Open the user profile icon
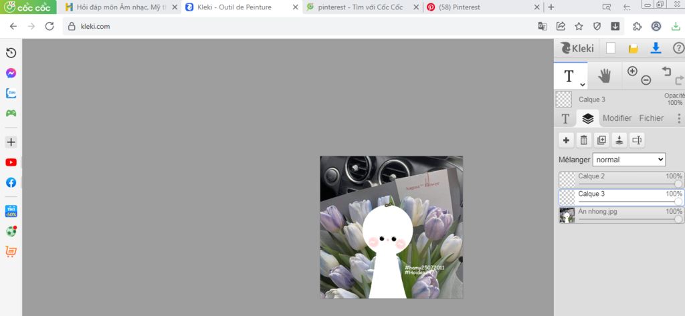Viewport: 685px width, 316px height. [656, 26]
